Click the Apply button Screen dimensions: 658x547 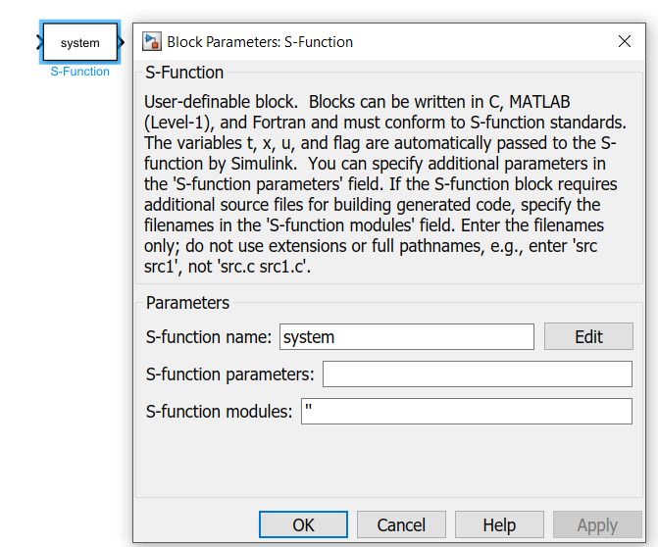click(597, 524)
